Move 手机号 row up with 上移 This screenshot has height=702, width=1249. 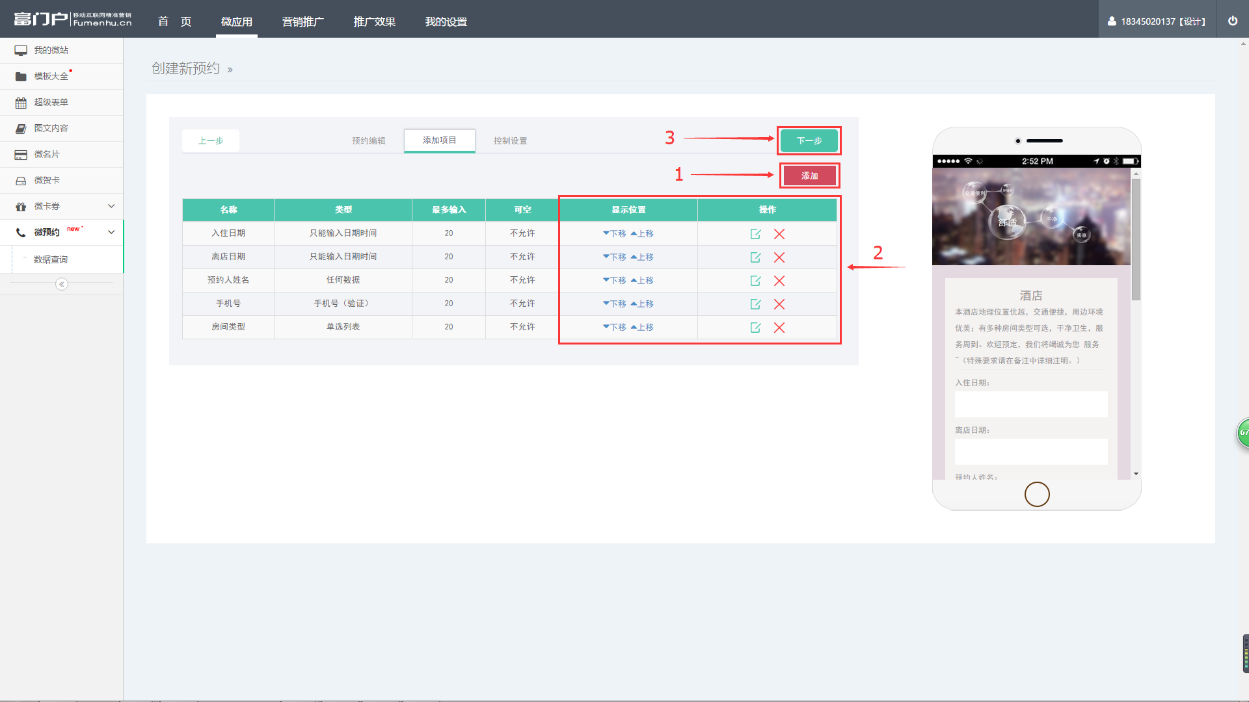pyautogui.click(x=642, y=304)
